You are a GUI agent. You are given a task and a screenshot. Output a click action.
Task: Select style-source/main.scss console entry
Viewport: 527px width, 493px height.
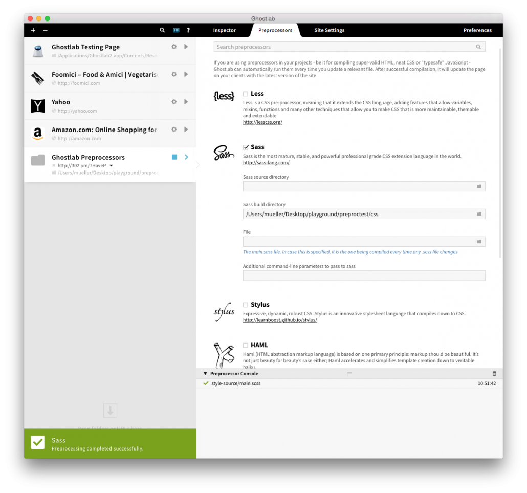coord(349,383)
